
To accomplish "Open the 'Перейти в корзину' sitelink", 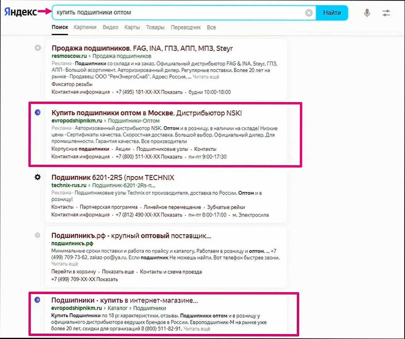I will 74,272.
